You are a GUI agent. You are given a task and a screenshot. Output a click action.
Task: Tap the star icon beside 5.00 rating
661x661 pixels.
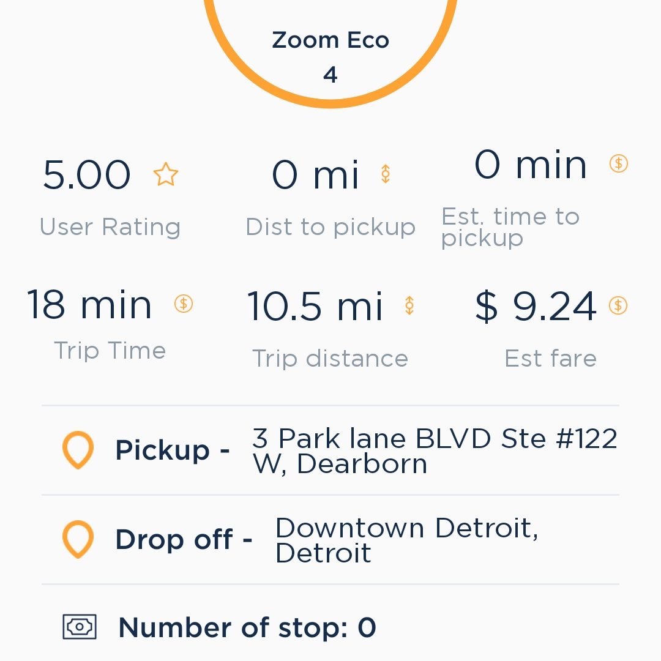166,174
